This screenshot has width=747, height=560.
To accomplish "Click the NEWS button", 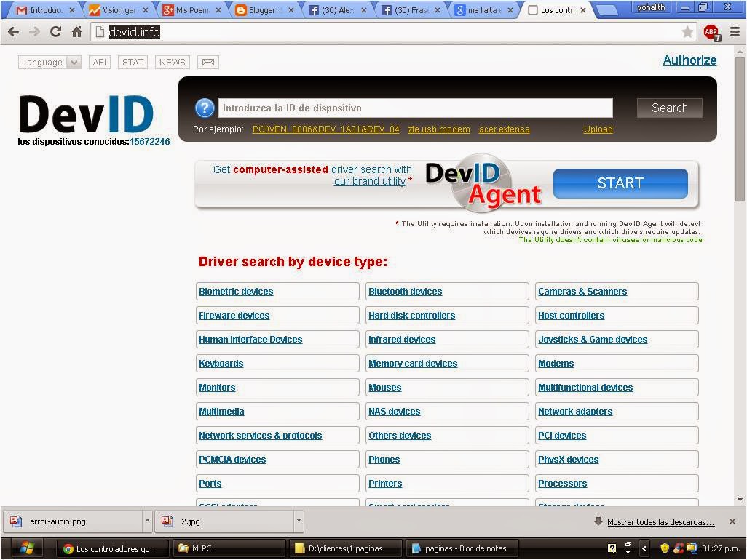I will point(173,63).
